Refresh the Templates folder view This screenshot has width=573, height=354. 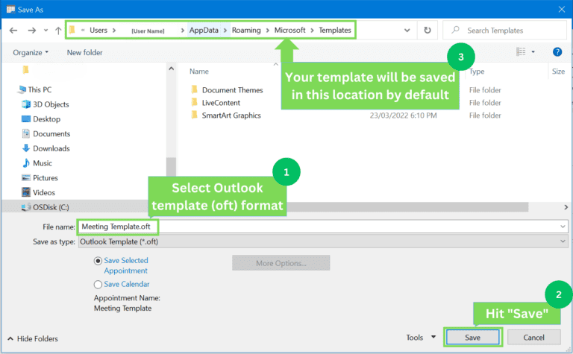coord(428,31)
